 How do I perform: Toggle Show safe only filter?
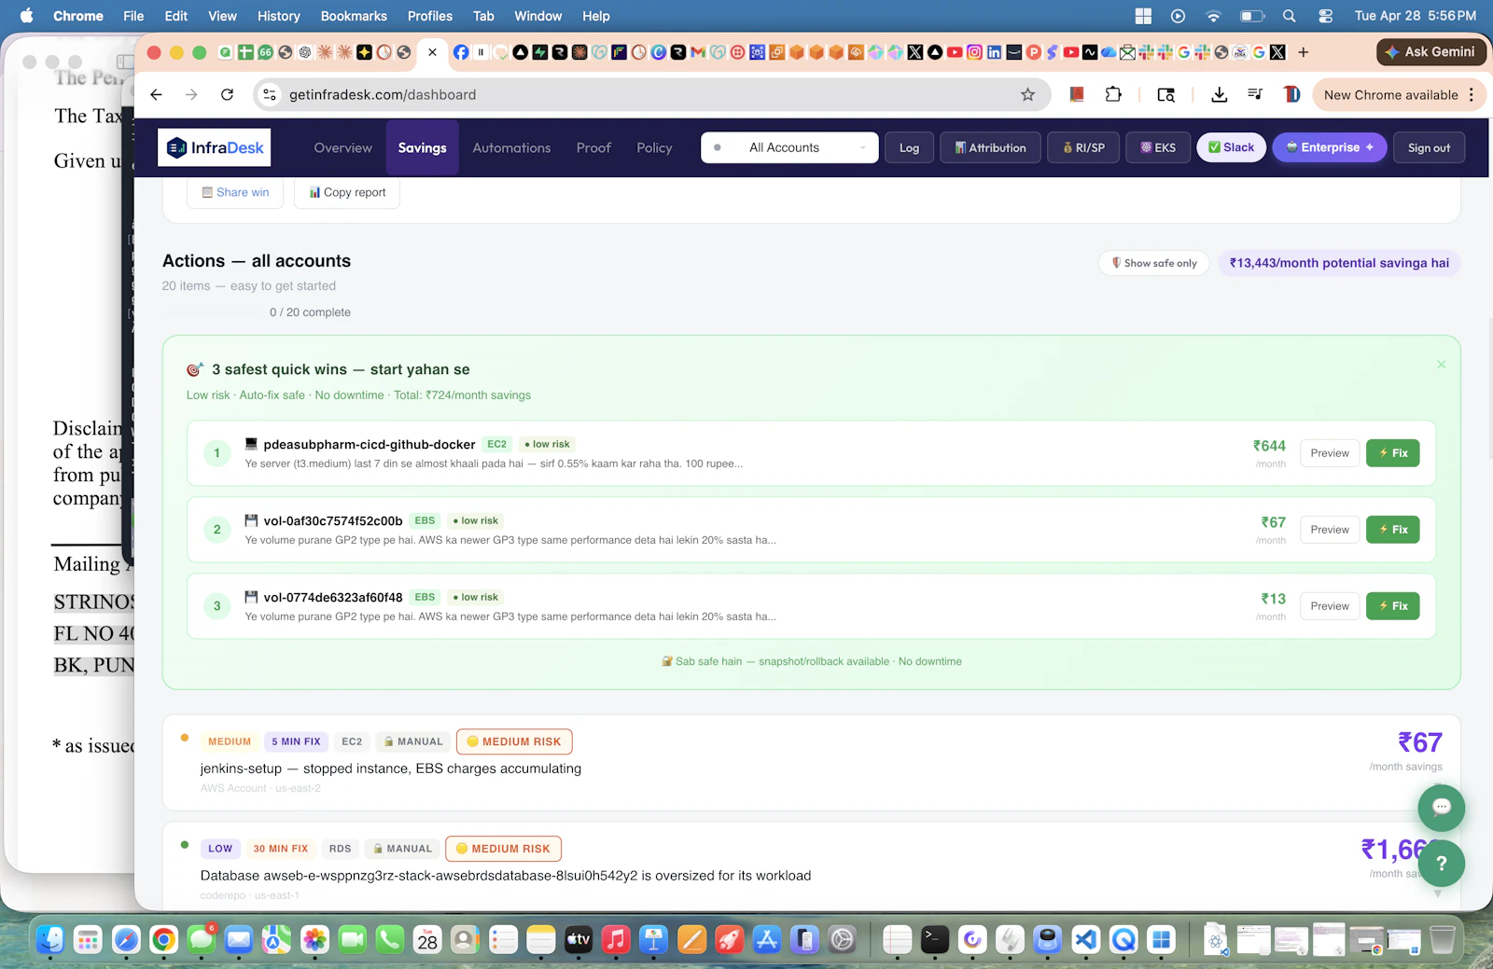1154,263
